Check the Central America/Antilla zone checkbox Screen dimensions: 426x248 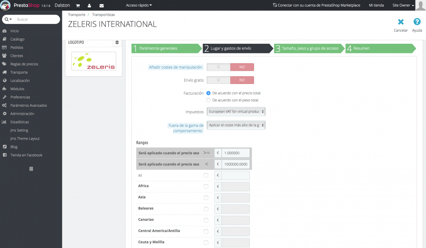click(206, 231)
